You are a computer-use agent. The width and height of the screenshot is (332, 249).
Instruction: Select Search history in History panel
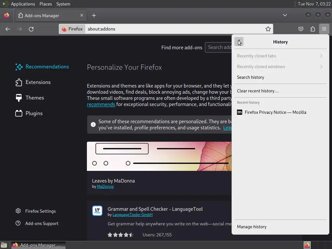click(280, 77)
